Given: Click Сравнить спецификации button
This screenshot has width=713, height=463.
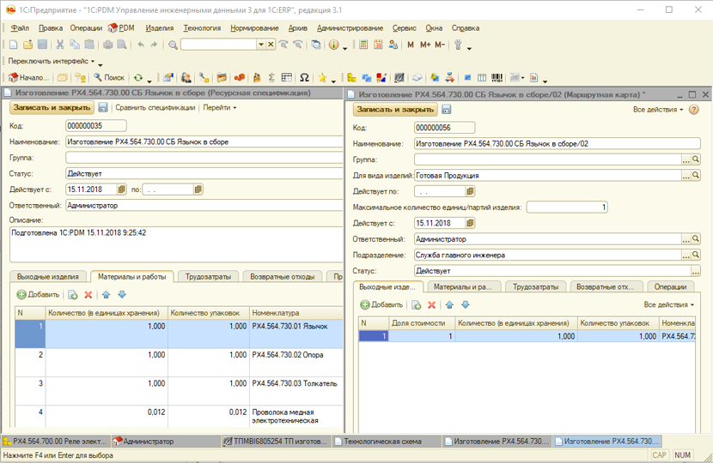Looking at the screenshot, I should tap(155, 107).
